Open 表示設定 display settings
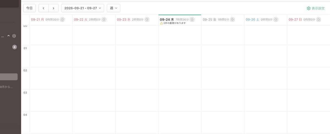This screenshot has height=134, width=330. coord(316,8)
